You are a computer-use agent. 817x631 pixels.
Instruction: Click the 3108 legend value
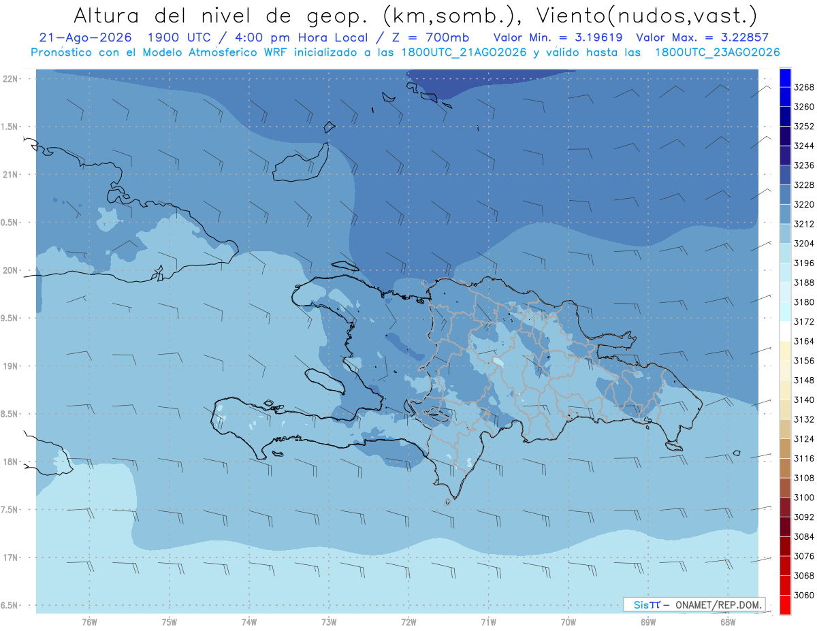coord(803,478)
